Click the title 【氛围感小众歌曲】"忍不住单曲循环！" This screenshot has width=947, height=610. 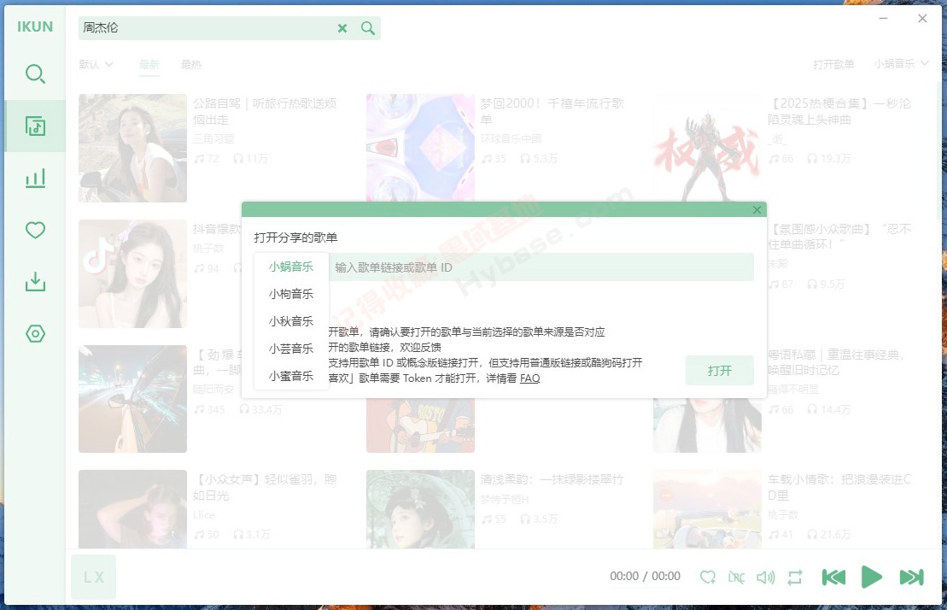point(839,236)
